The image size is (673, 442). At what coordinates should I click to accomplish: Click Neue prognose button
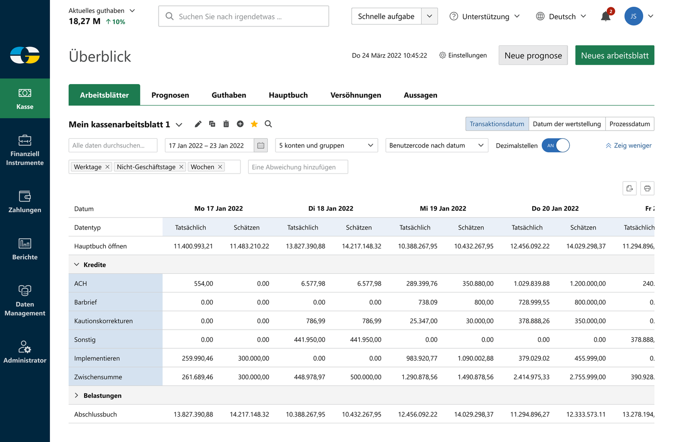(x=533, y=55)
